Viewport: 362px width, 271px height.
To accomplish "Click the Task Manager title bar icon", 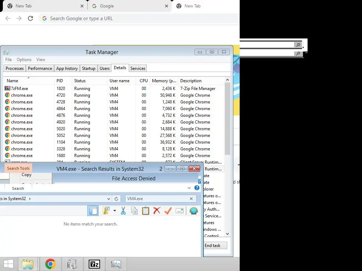I will point(6,52).
